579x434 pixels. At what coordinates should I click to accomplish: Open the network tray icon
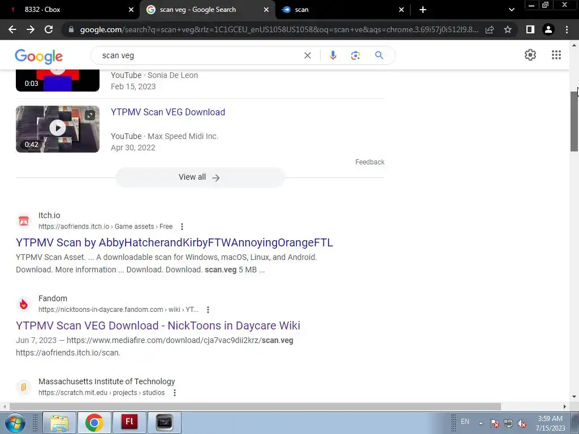tap(508, 423)
